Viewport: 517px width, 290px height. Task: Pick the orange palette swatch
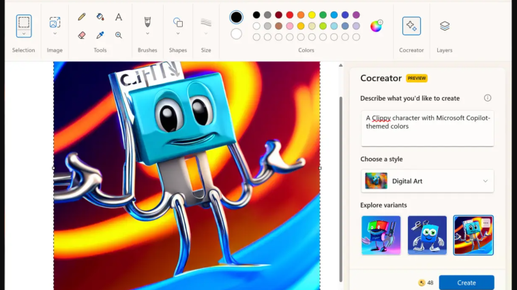click(x=301, y=15)
